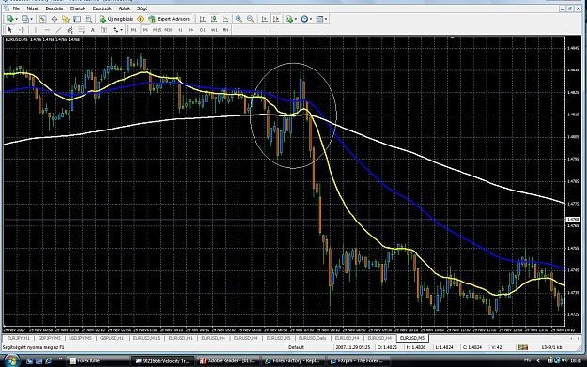Switch timeframe to M15

pos(157,30)
